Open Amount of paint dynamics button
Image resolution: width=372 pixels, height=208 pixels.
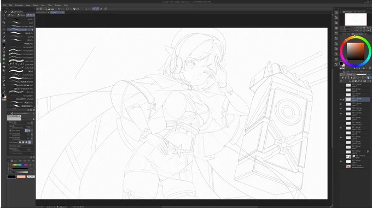pyautogui.click(x=32, y=134)
